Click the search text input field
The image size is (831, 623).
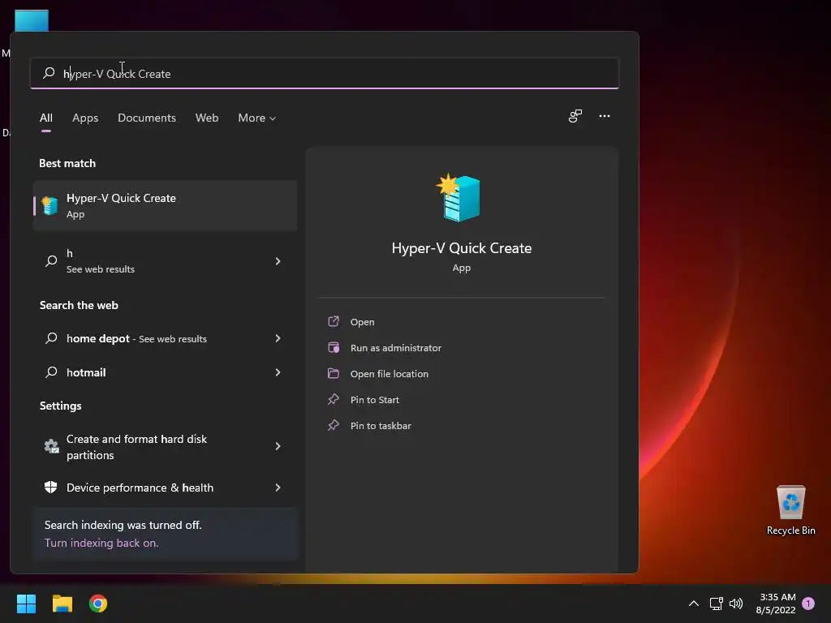point(325,73)
